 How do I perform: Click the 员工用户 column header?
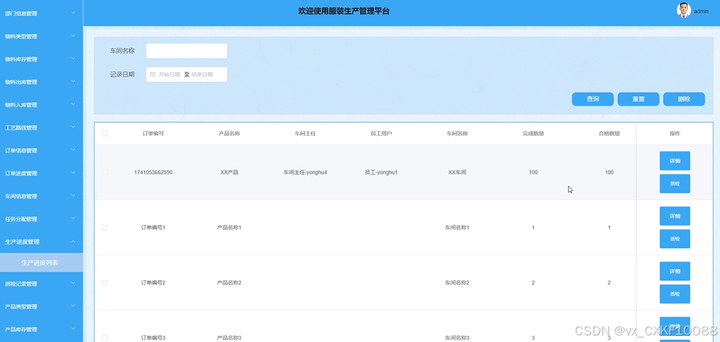click(381, 133)
